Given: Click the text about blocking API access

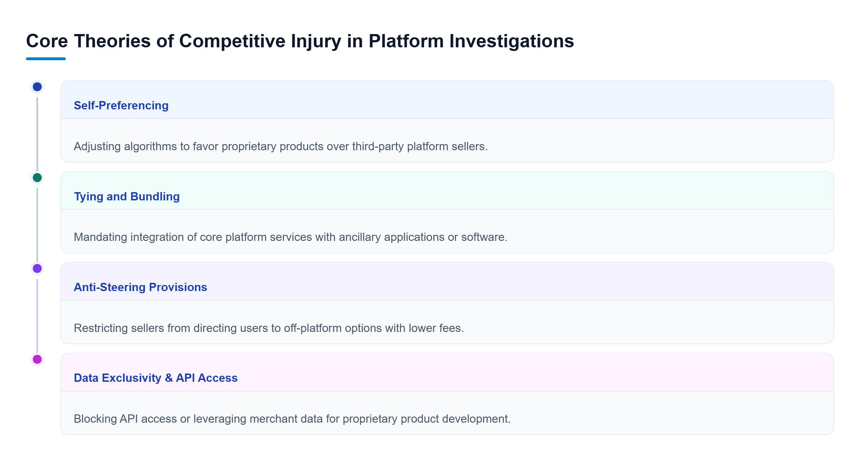Looking at the screenshot, I should 292,419.
